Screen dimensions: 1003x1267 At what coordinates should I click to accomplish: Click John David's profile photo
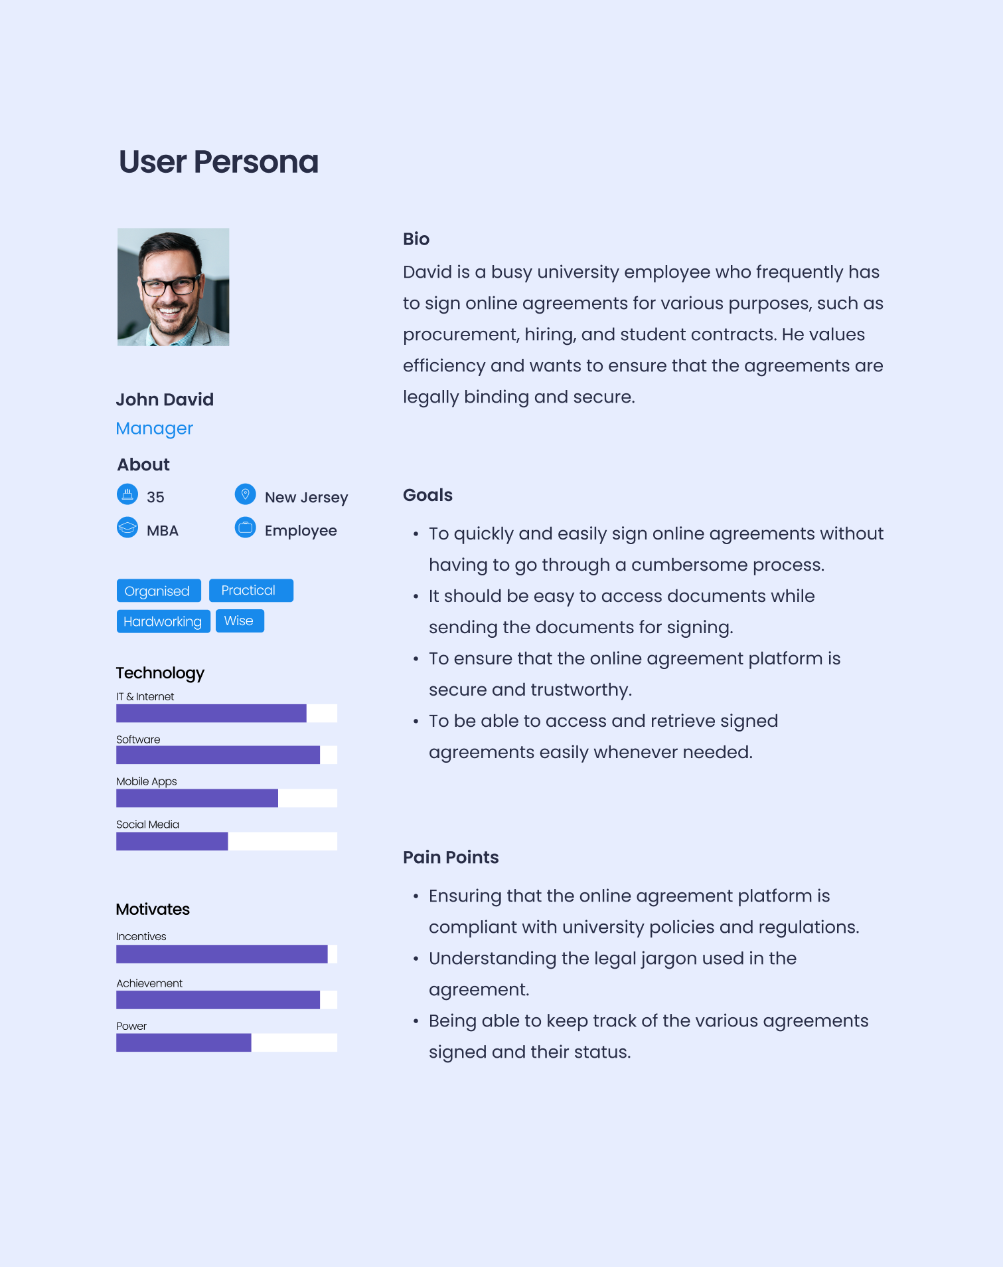(x=173, y=287)
